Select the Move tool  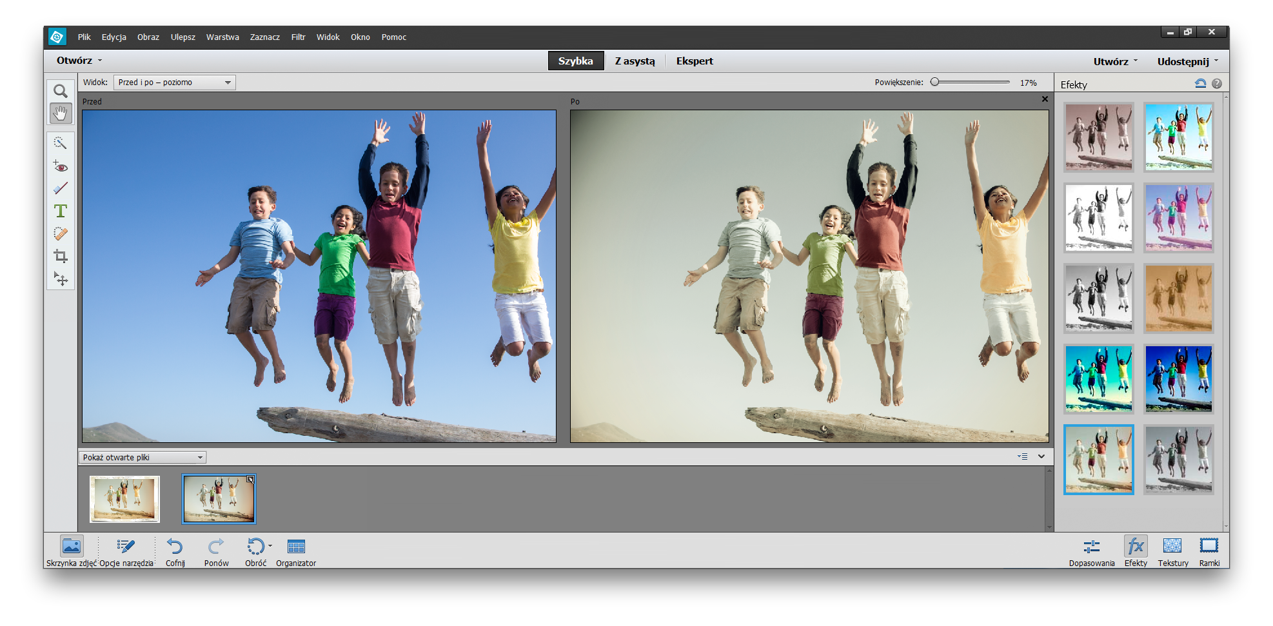point(61,279)
